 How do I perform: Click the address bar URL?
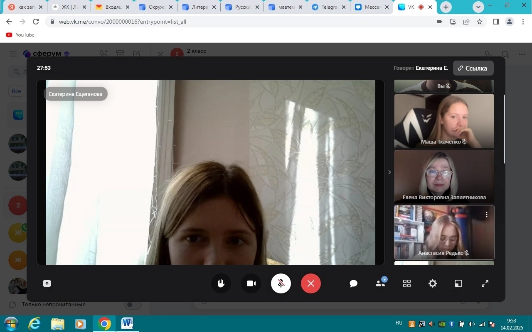pyautogui.click(x=123, y=22)
